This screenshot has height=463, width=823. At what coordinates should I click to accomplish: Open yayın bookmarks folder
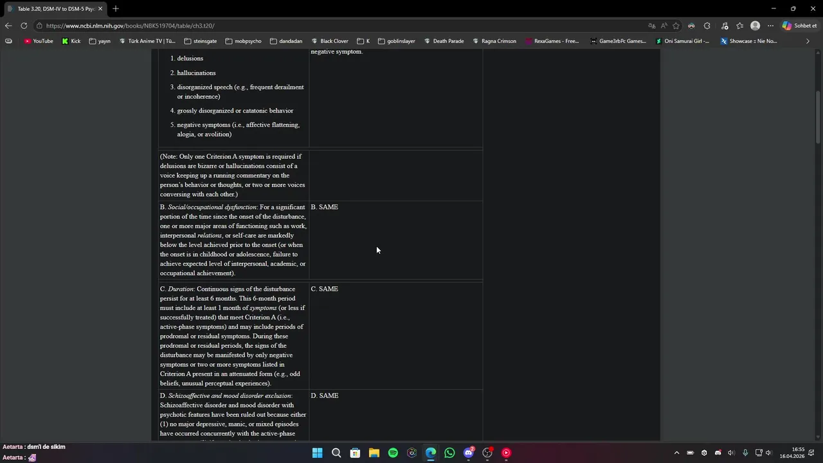pyautogui.click(x=100, y=41)
